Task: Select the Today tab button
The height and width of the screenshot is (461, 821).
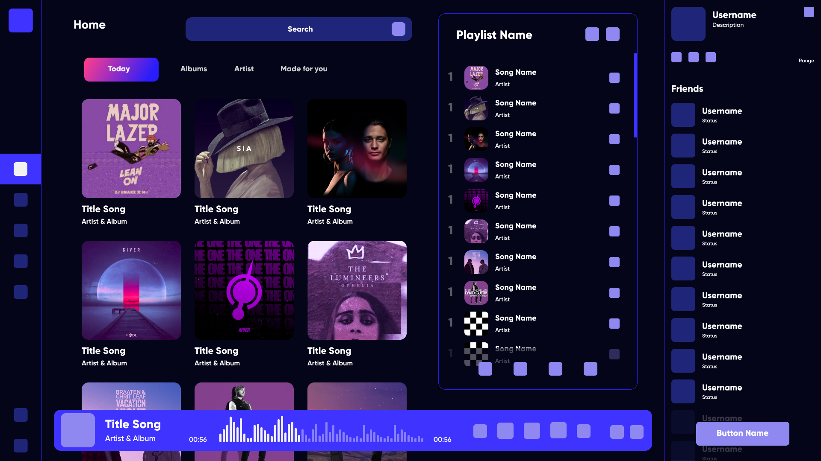Action: (x=121, y=69)
